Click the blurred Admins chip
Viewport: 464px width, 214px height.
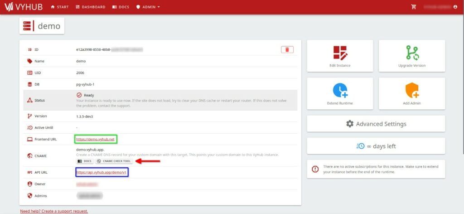(x=90, y=196)
